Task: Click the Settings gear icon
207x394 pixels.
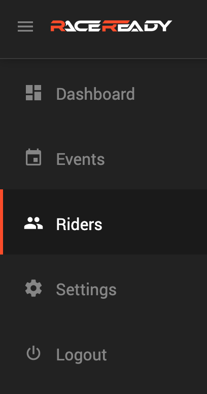Action: tap(33, 288)
